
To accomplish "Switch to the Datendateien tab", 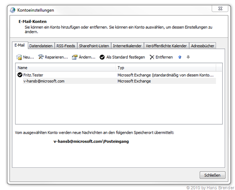I will point(41,46).
